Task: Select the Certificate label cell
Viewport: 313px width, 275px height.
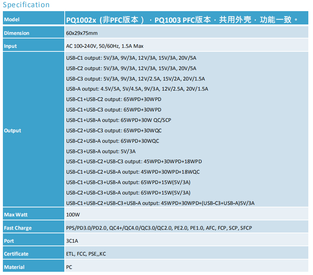Action: (33, 253)
